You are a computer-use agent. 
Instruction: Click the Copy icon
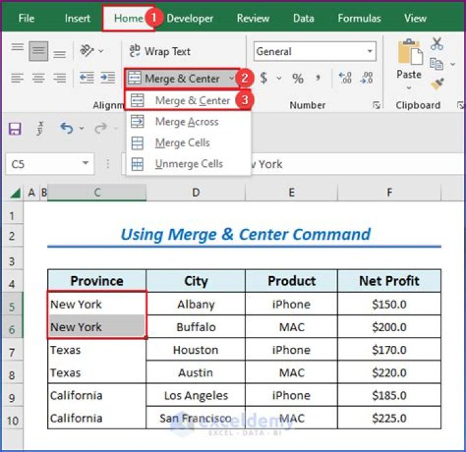pos(436,64)
